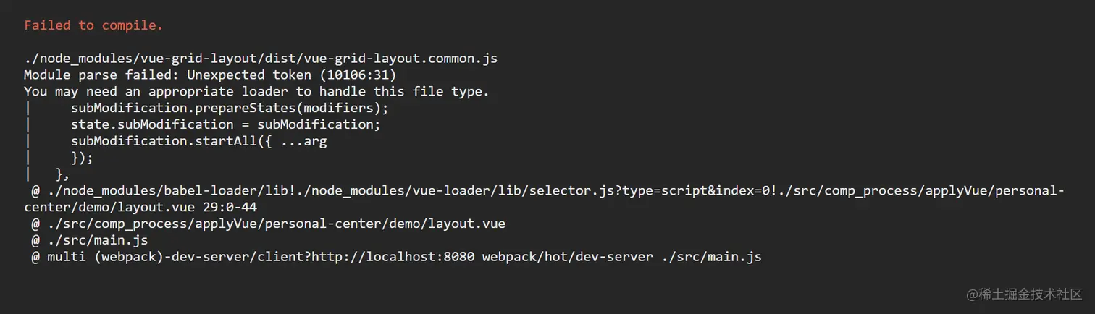The height and width of the screenshot is (314, 1095).
Task: Click the 稀土掘金技术社区 watermark
Action: coord(1014,294)
